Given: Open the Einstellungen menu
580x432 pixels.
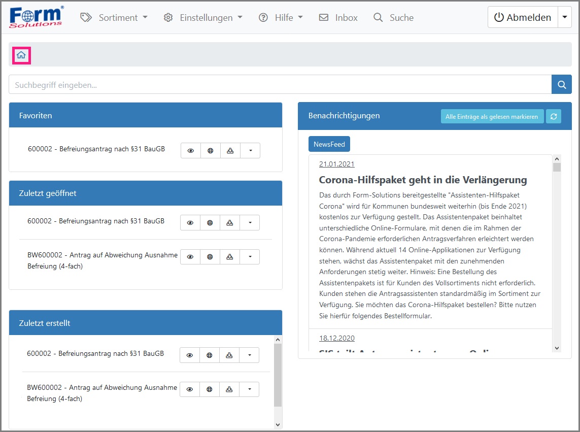Looking at the screenshot, I should [x=203, y=18].
